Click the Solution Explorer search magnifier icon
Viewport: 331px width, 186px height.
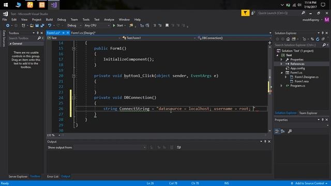pyautogui.click(x=324, y=45)
